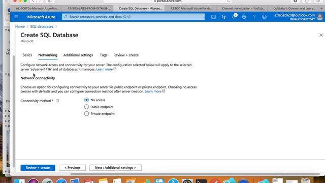Open the Directory and subscription filter icon
This screenshot has width=325, height=183.
(x=223, y=17)
